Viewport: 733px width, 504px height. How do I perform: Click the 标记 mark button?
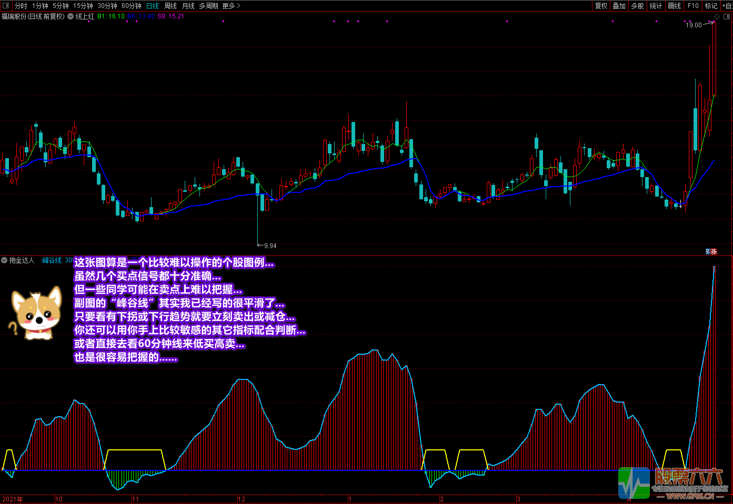point(711,6)
